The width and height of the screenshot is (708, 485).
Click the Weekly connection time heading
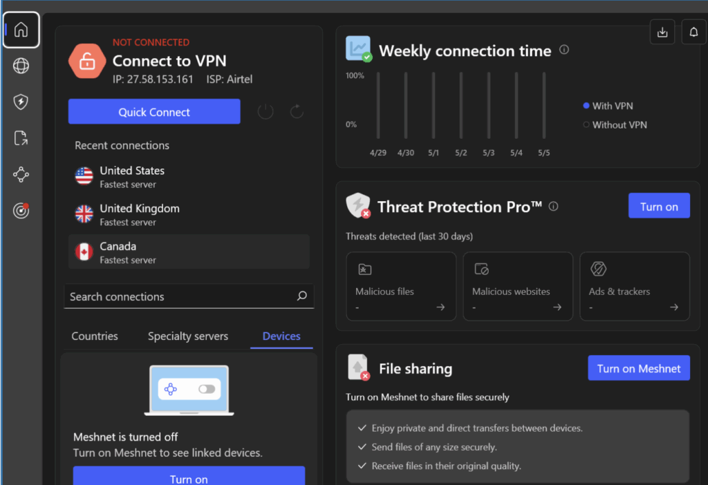tap(465, 51)
